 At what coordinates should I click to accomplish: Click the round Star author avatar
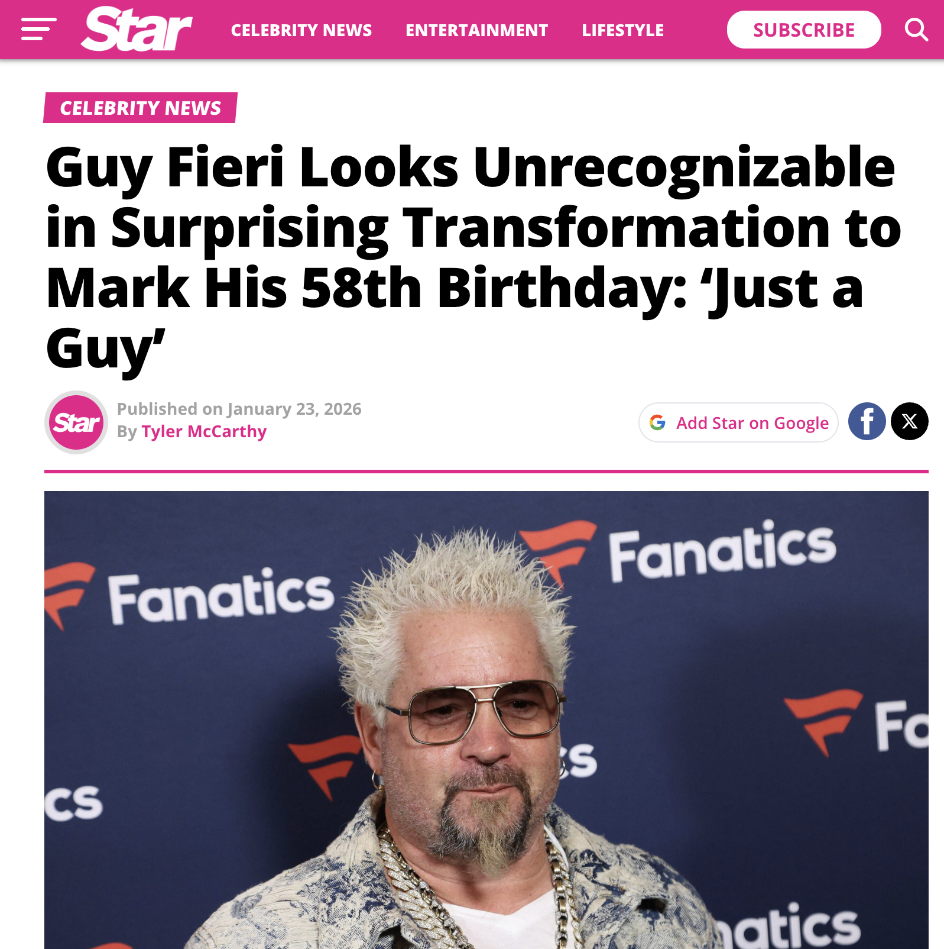point(76,422)
